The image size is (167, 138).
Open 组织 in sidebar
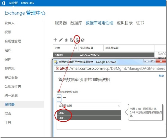click(x=8, y=50)
